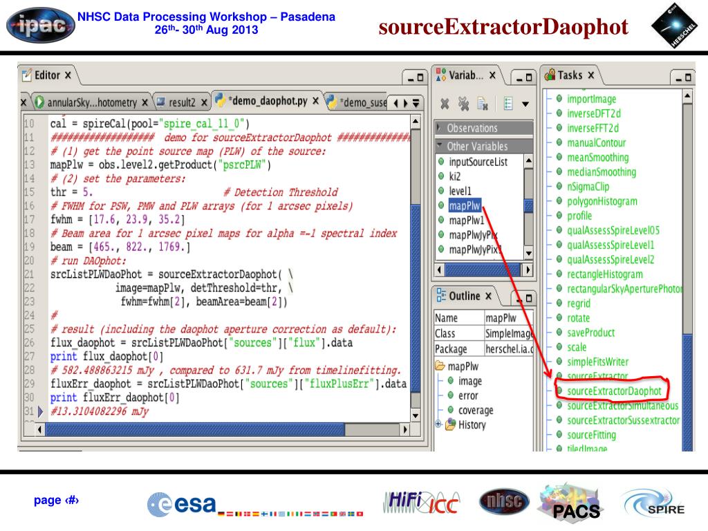Viewport: 708px width, 531px height.
Task: Click the mapPlw folder icon in Outline
Action: pyautogui.click(x=440, y=366)
